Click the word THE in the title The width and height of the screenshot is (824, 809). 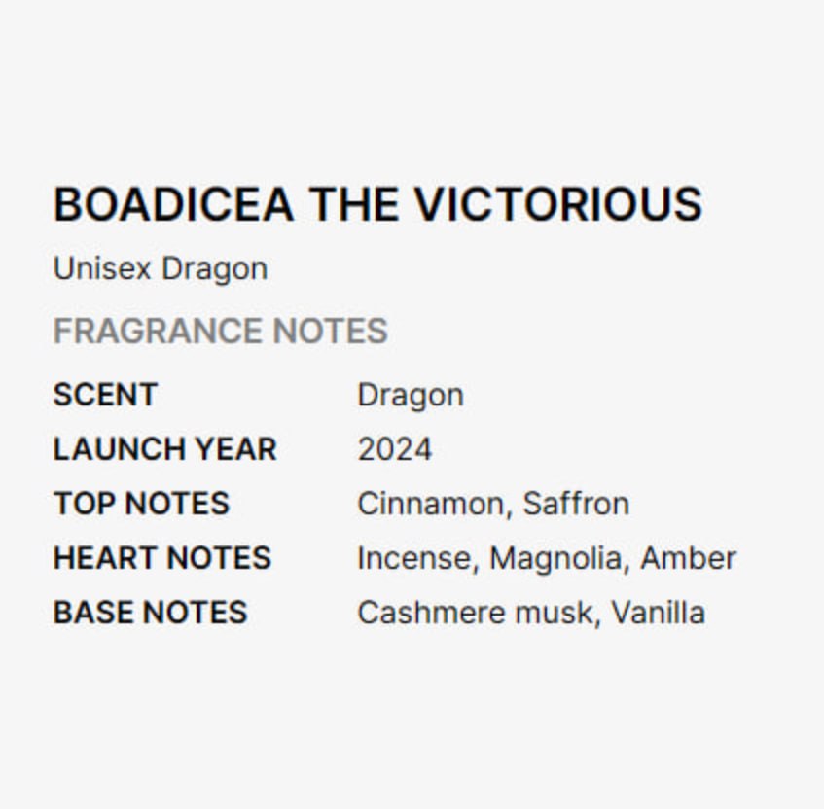click(x=353, y=205)
